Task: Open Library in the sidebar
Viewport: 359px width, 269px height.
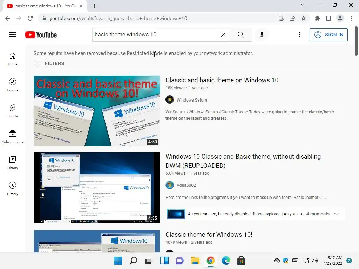Action: [13, 163]
